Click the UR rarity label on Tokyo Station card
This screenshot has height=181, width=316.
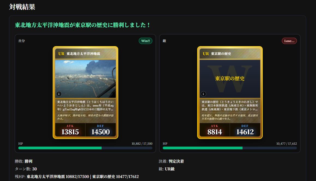[x=206, y=54]
